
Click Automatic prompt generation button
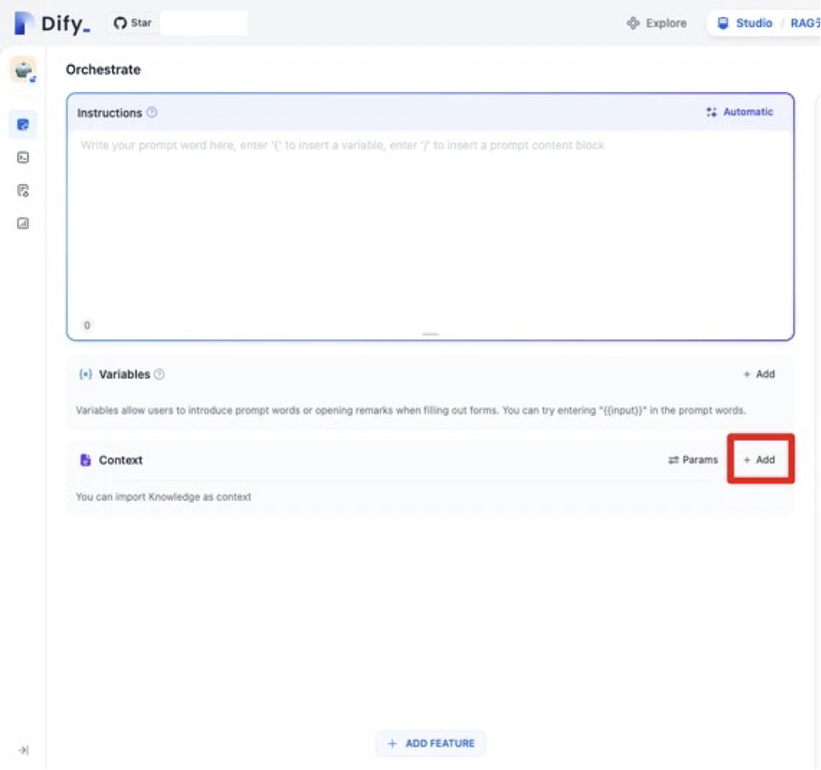point(739,112)
